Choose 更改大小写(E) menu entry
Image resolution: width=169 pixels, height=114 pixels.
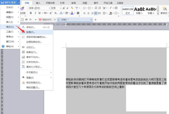pyautogui.click(x=37, y=67)
